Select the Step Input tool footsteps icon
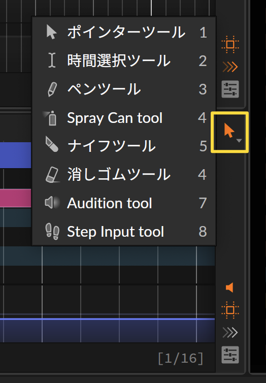 point(52,231)
